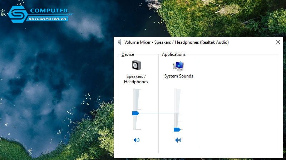Viewport: 286px width, 160px height.
Task: Close the Volume Mixer window
Action: coord(278,42)
